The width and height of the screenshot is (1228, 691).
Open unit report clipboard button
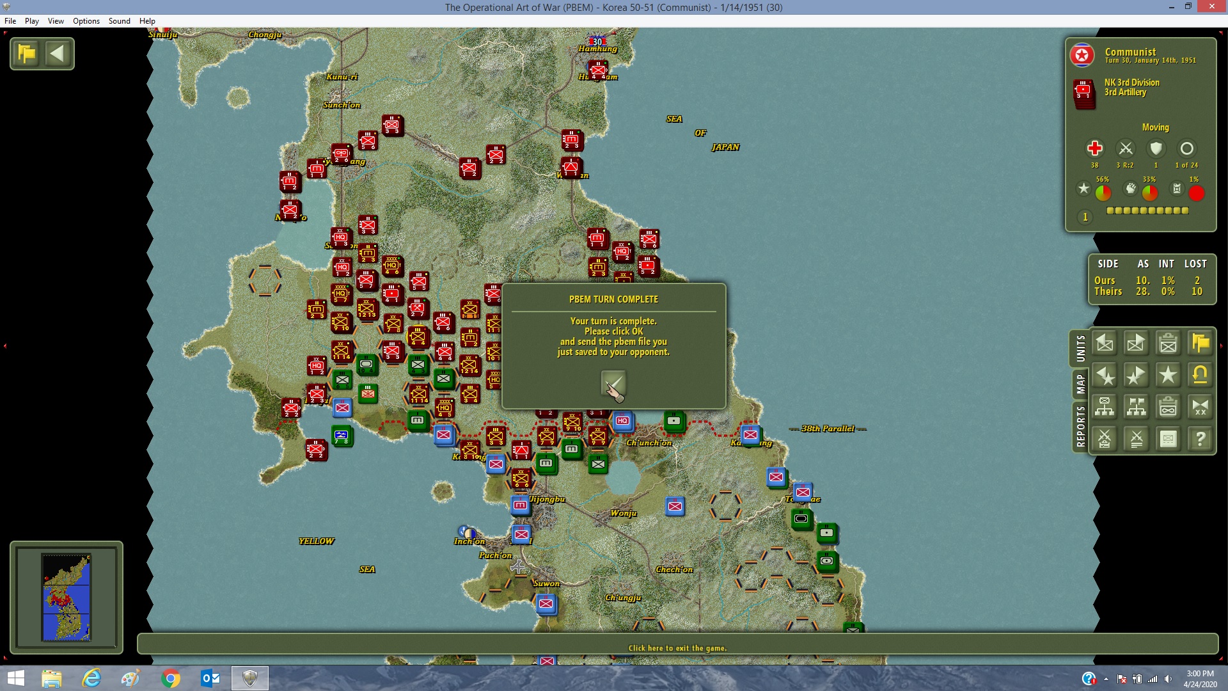[x=1169, y=343]
